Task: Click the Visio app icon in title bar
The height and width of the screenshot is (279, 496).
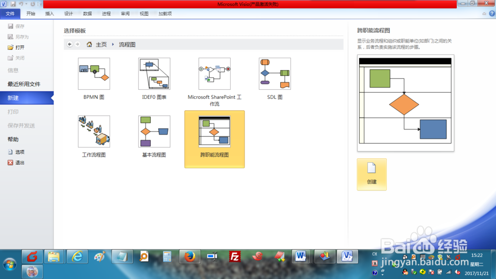Action: [3, 4]
